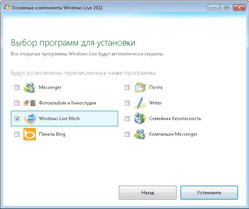Image resolution: width=249 pixels, height=209 pixels.
Task: Click the Messenger label text
Action: 50,87
